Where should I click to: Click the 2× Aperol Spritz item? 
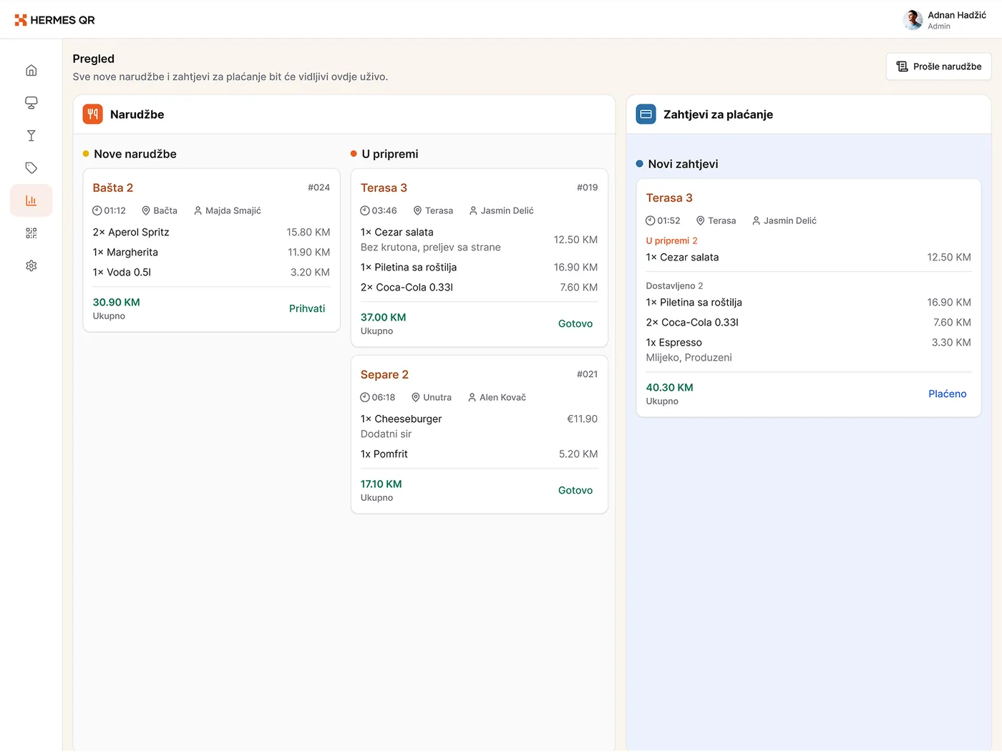point(131,232)
